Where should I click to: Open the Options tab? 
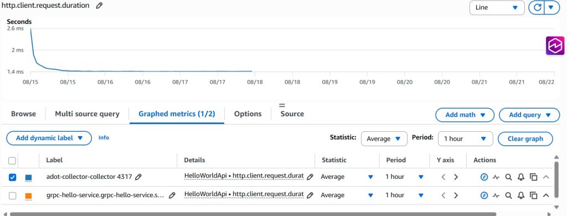248,114
